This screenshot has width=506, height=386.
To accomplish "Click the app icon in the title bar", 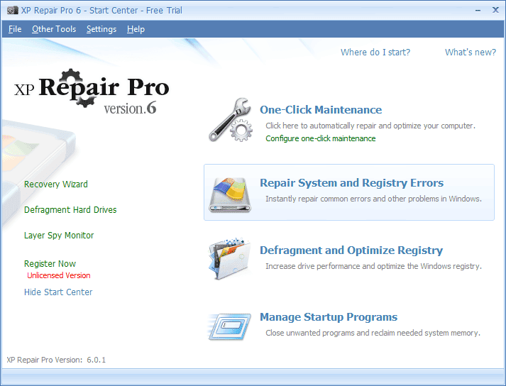I will (x=13, y=11).
